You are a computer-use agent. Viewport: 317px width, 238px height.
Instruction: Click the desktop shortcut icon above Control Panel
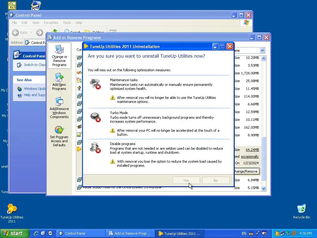[36, 5]
